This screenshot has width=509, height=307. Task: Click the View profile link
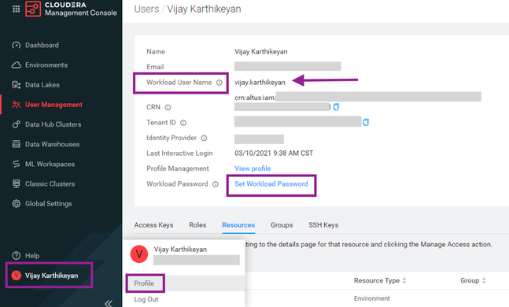(x=253, y=168)
